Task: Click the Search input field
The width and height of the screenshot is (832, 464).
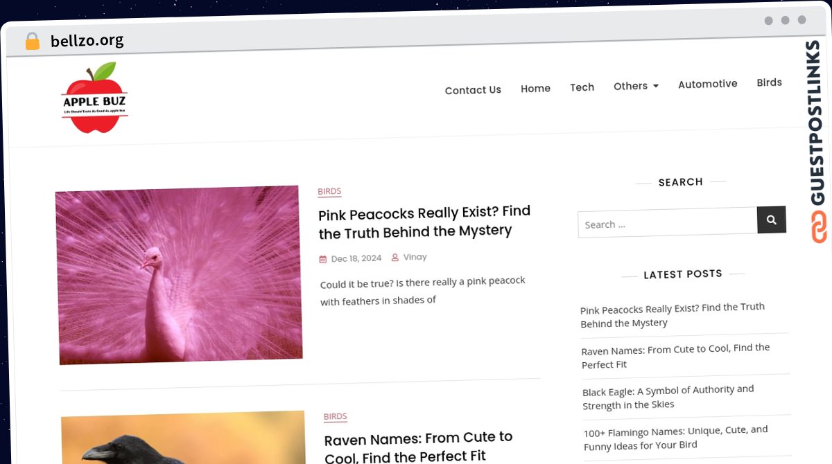Action: [668, 222]
